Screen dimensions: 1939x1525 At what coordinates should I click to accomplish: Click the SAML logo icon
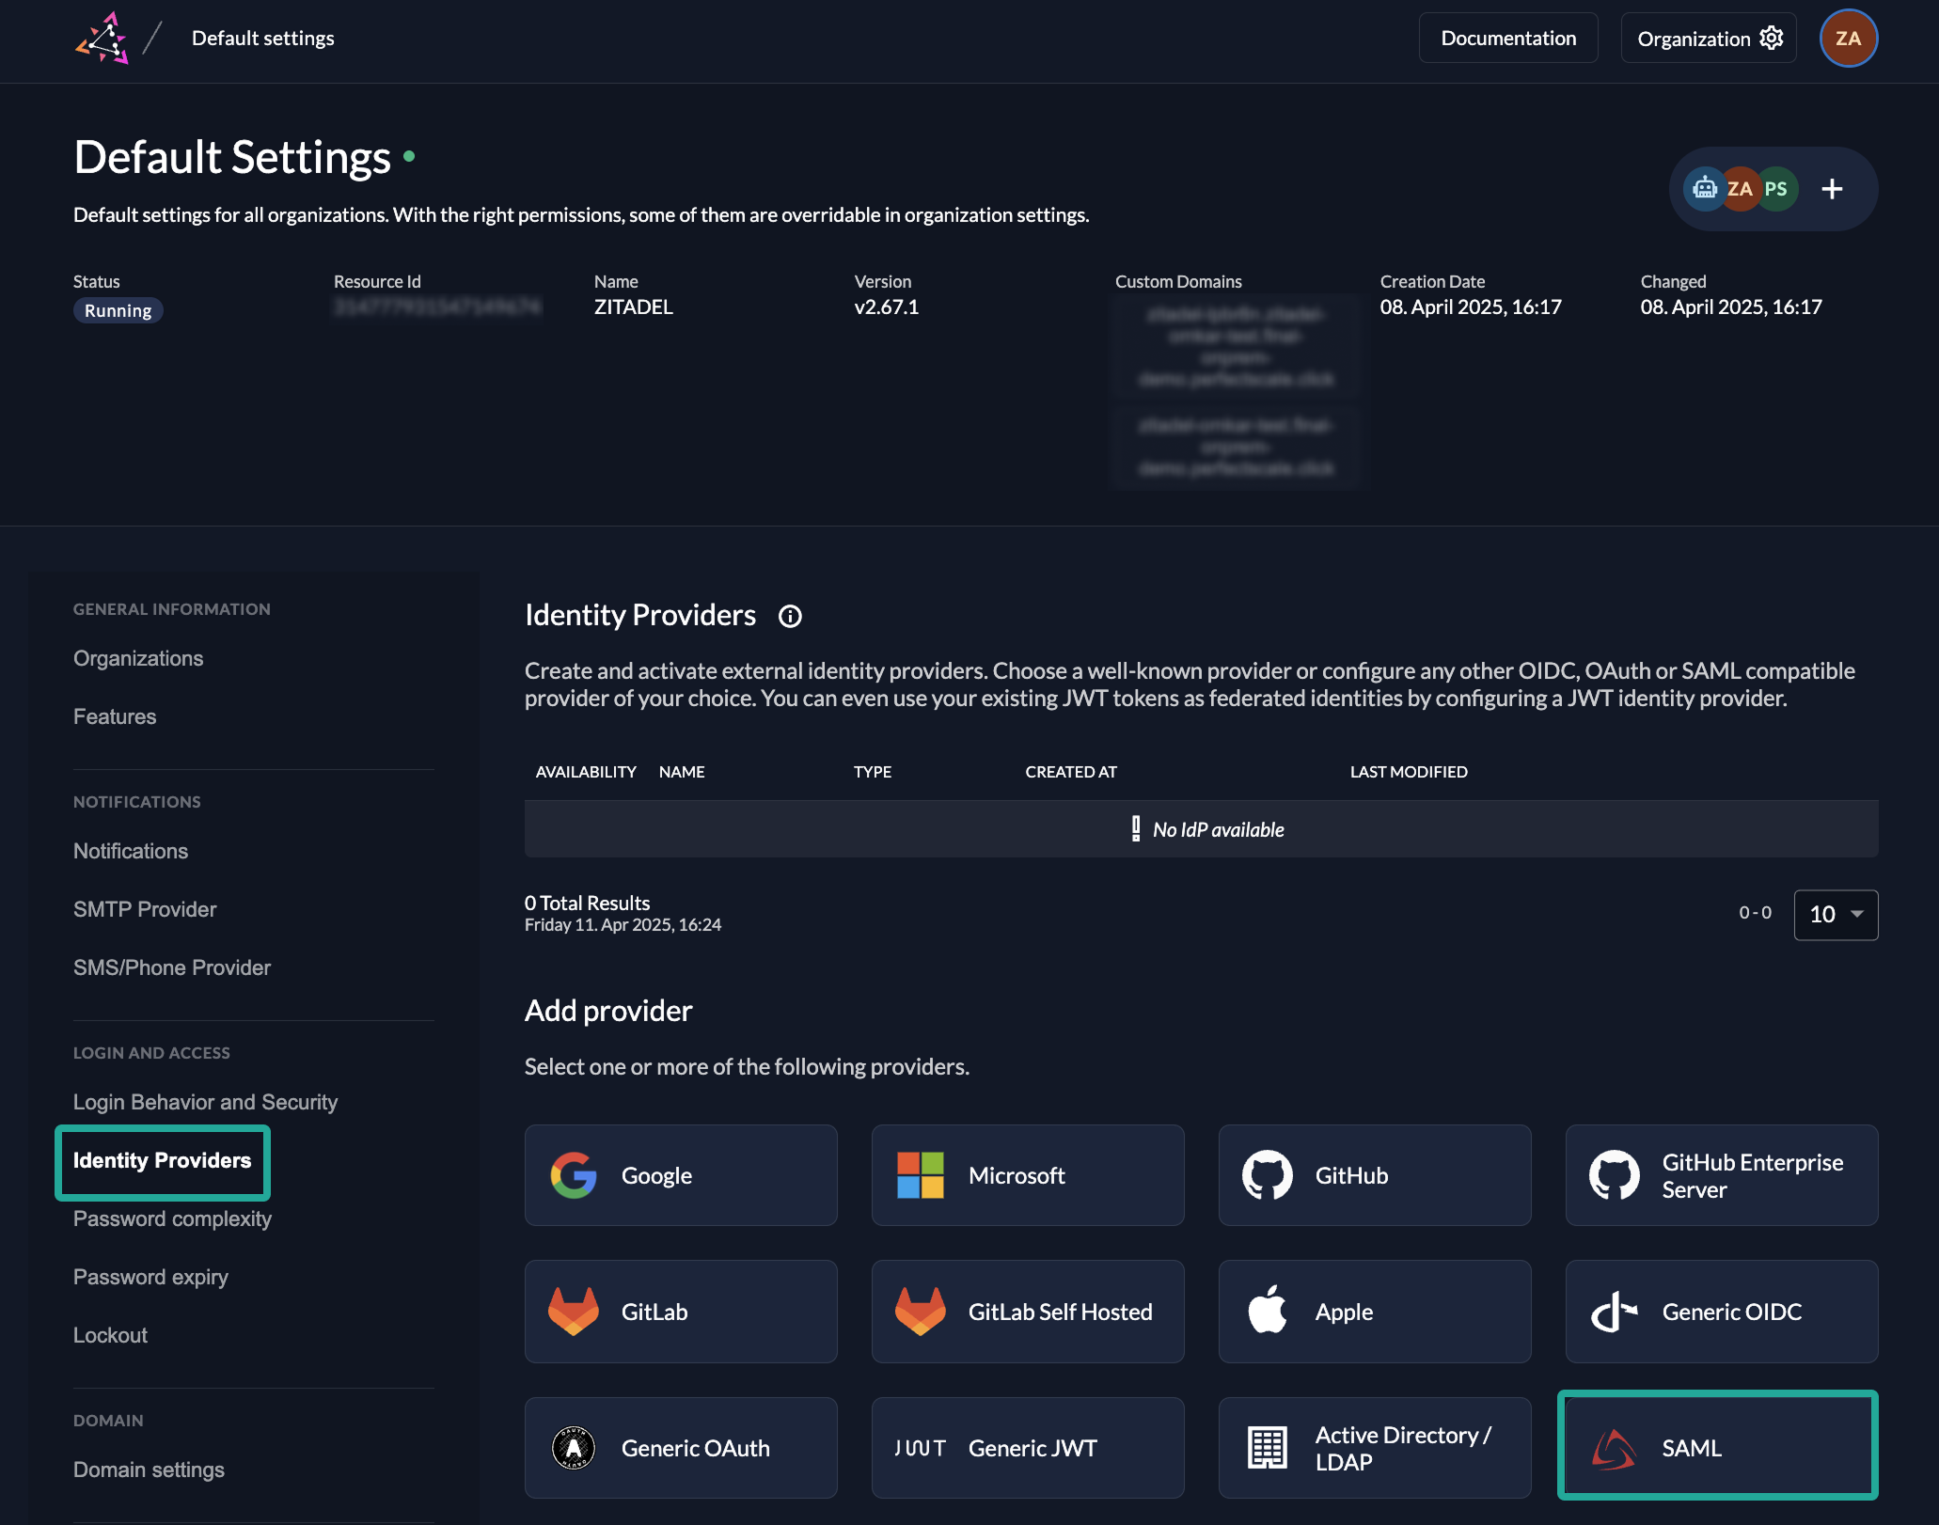pyautogui.click(x=1615, y=1448)
